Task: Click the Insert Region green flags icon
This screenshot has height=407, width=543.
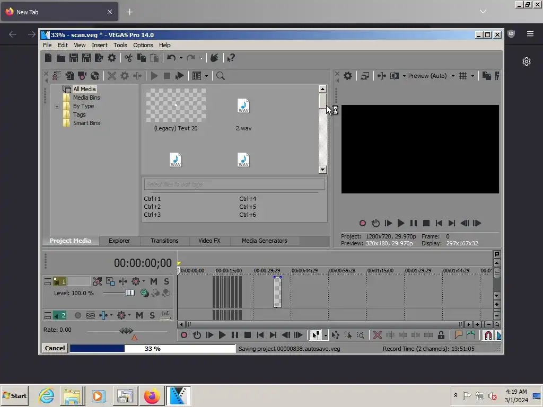Action: click(471, 335)
